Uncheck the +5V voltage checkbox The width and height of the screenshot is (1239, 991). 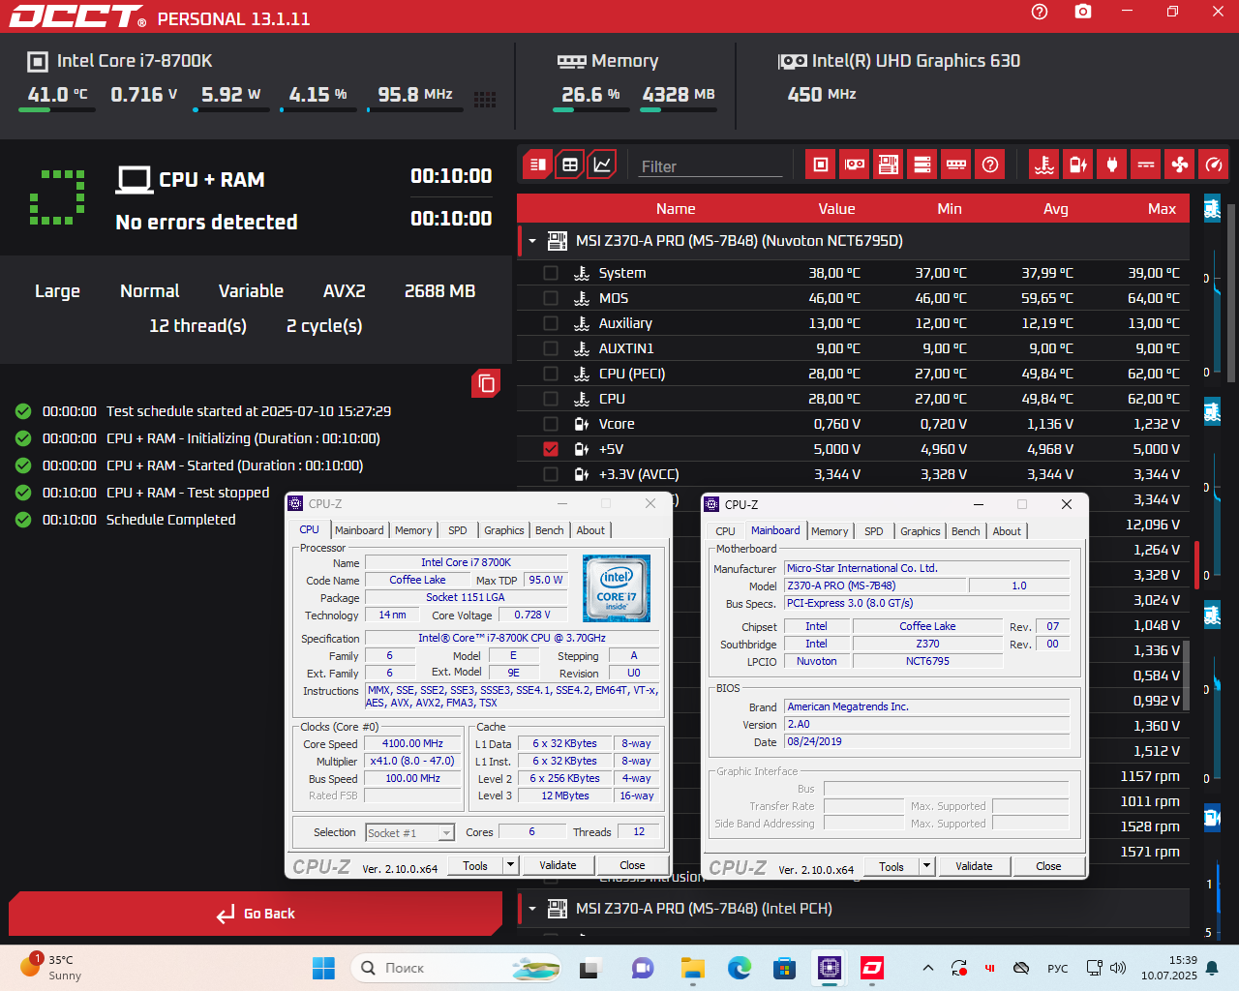(x=551, y=449)
